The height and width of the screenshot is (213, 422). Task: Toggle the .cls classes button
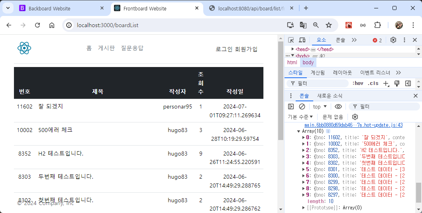coord(373,83)
